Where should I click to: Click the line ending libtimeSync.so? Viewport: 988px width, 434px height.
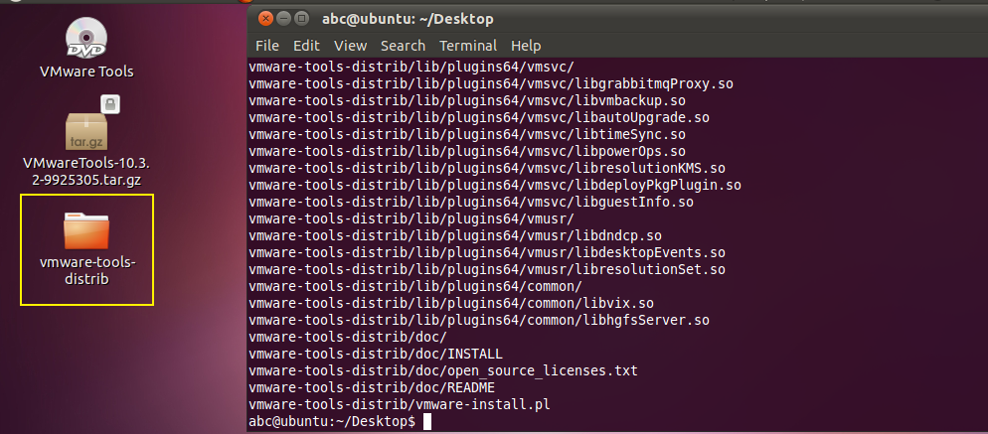(467, 135)
